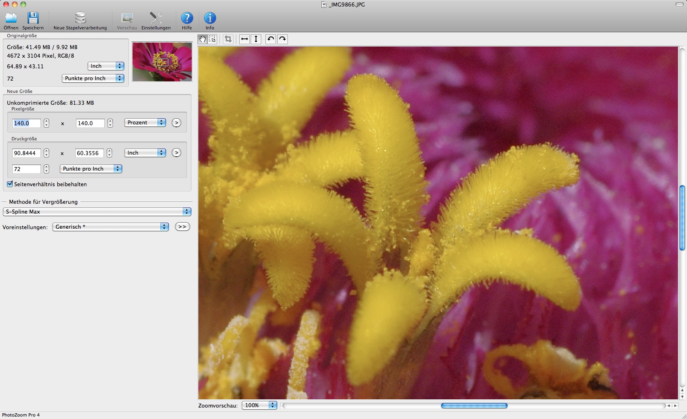
Task: Rotate the image clockwise
Action: tap(282, 39)
